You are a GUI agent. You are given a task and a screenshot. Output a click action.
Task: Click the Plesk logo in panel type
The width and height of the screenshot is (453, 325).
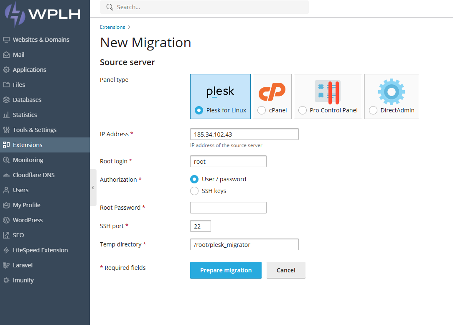(220, 91)
